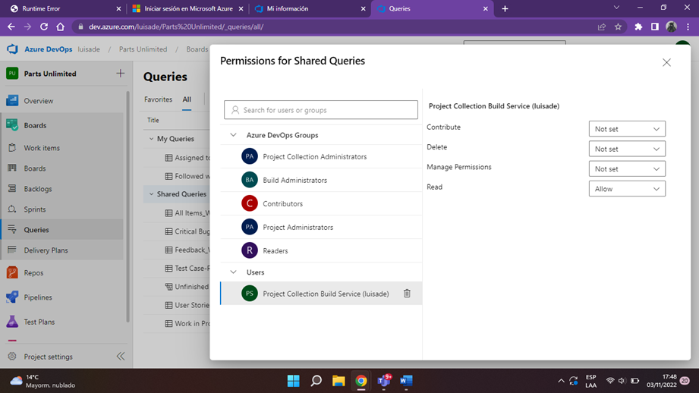Click the Azure DevOps logo icon

pos(12,49)
